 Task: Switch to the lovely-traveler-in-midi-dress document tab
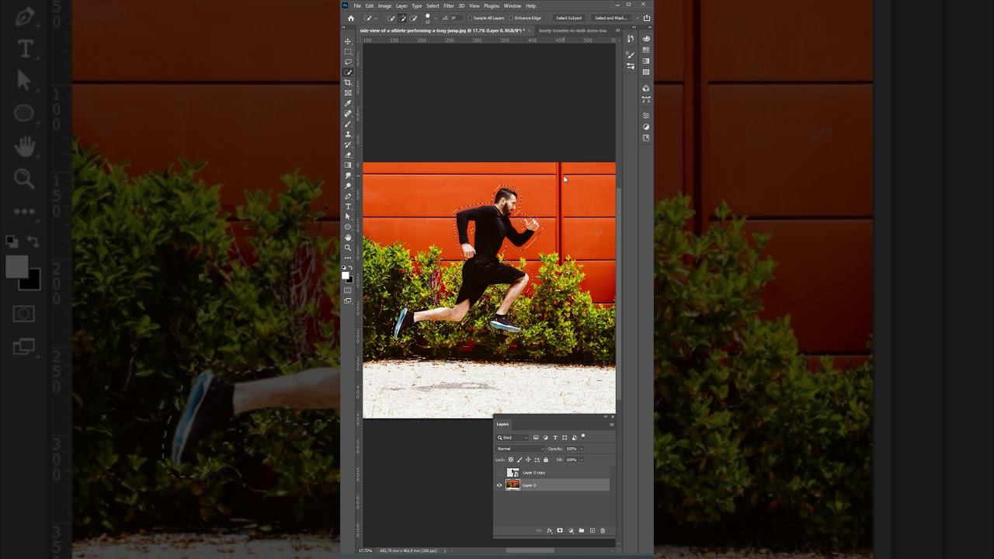point(573,30)
